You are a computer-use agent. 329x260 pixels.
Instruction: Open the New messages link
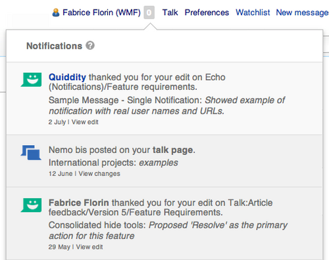[x=303, y=12]
